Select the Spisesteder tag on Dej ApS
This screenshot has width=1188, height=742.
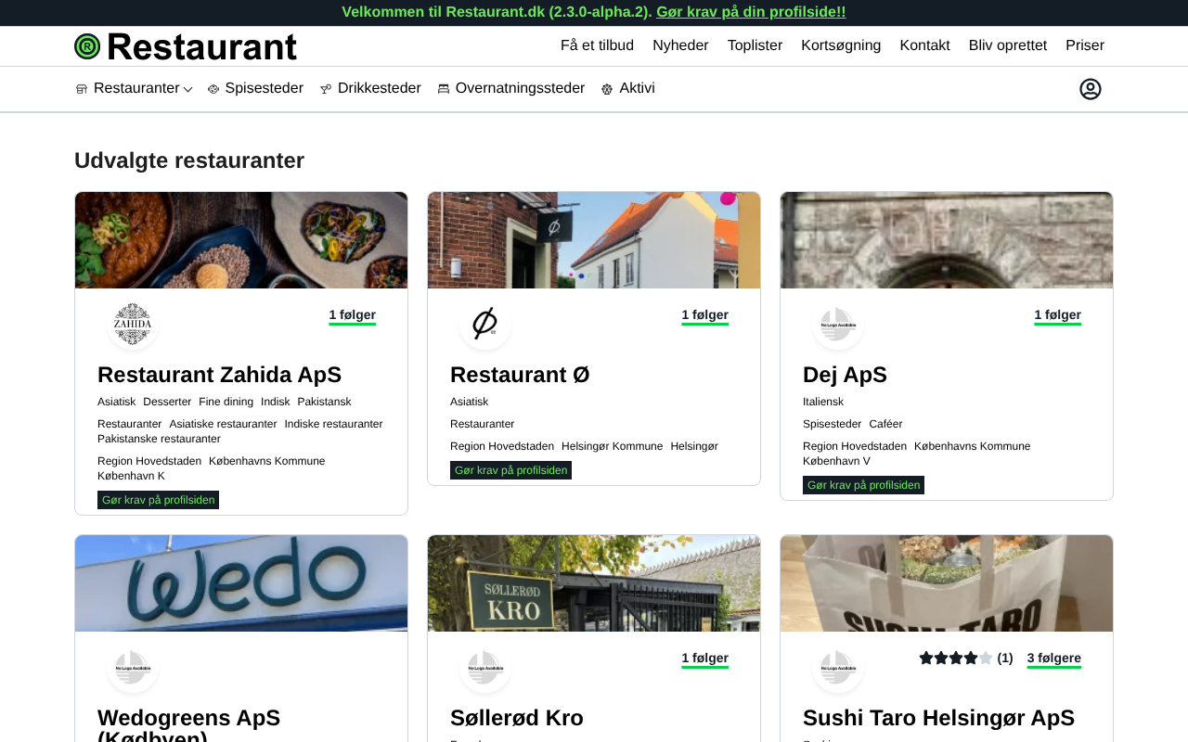pyautogui.click(x=832, y=424)
